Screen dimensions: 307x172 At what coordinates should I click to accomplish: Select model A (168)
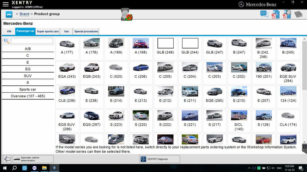pos(141,49)
